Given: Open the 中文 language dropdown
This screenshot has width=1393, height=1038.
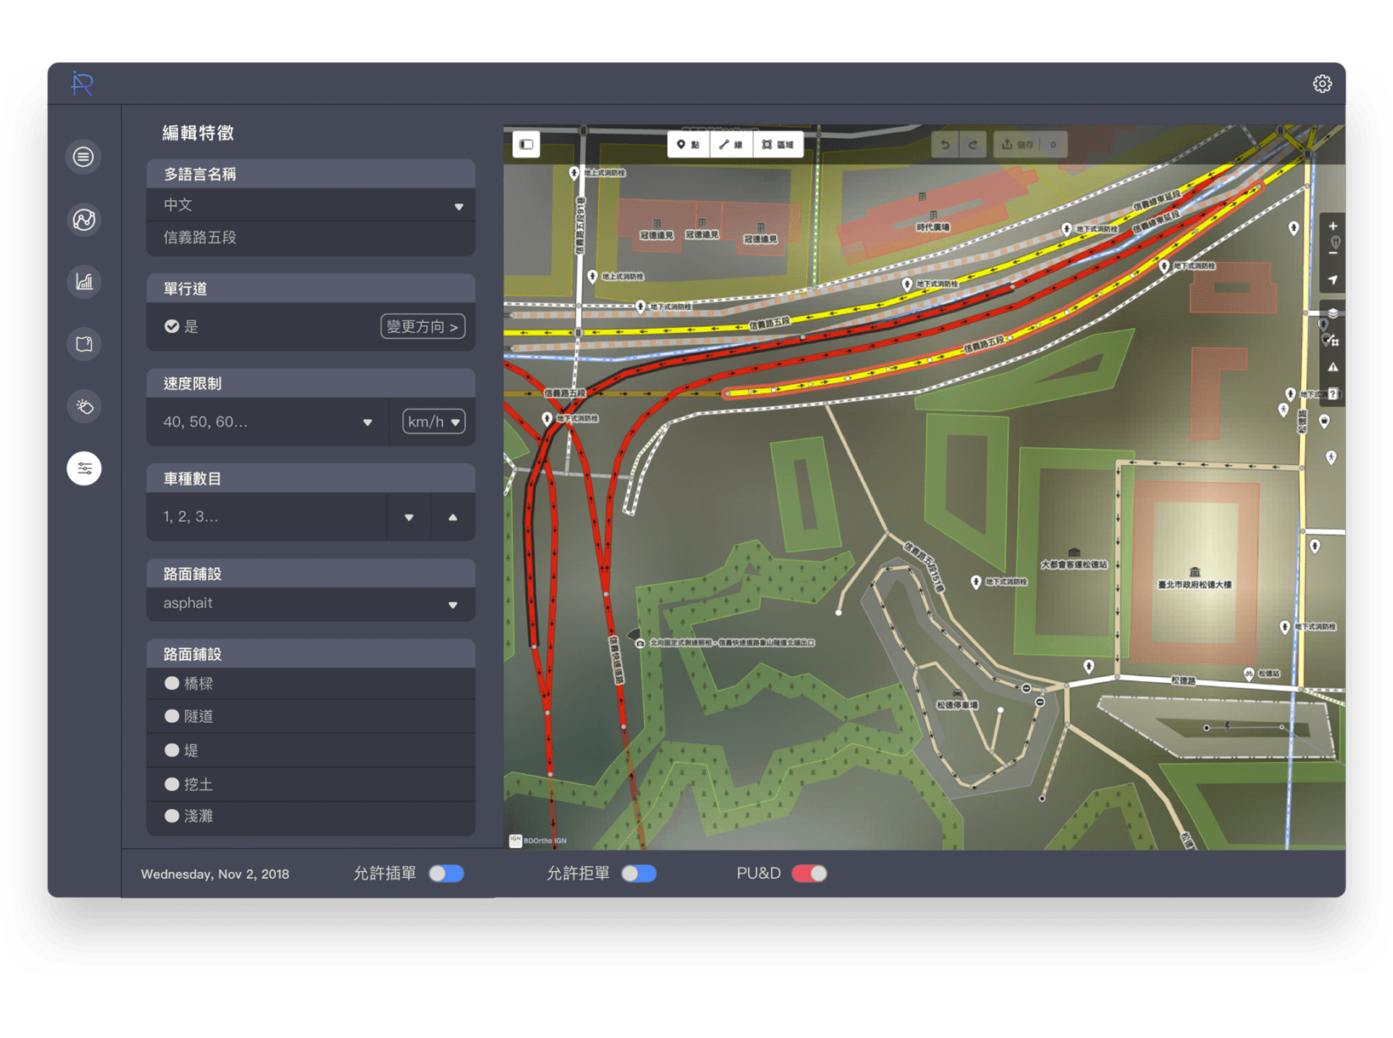Looking at the screenshot, I should pyautogui.click(x=311, y=205).
